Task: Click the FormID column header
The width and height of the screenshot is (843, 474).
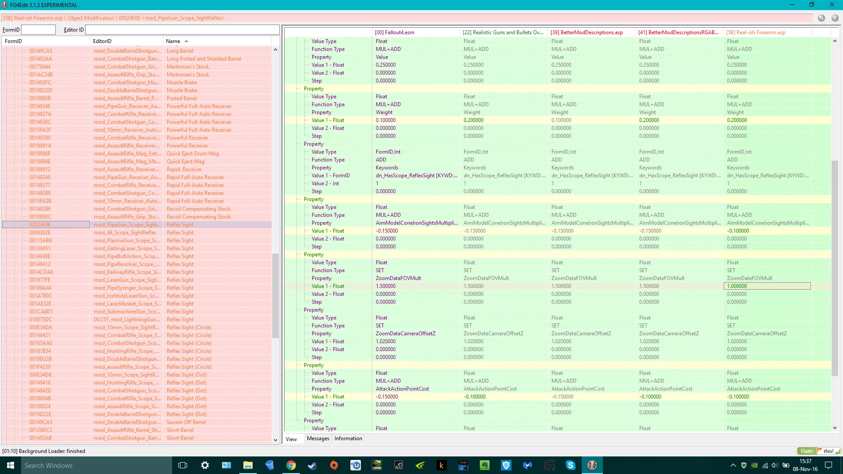Action: (x=46, y=41)
